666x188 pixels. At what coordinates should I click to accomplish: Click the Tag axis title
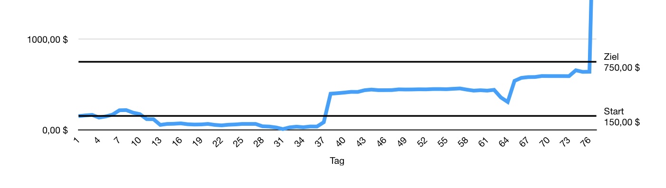click(337, 161)
